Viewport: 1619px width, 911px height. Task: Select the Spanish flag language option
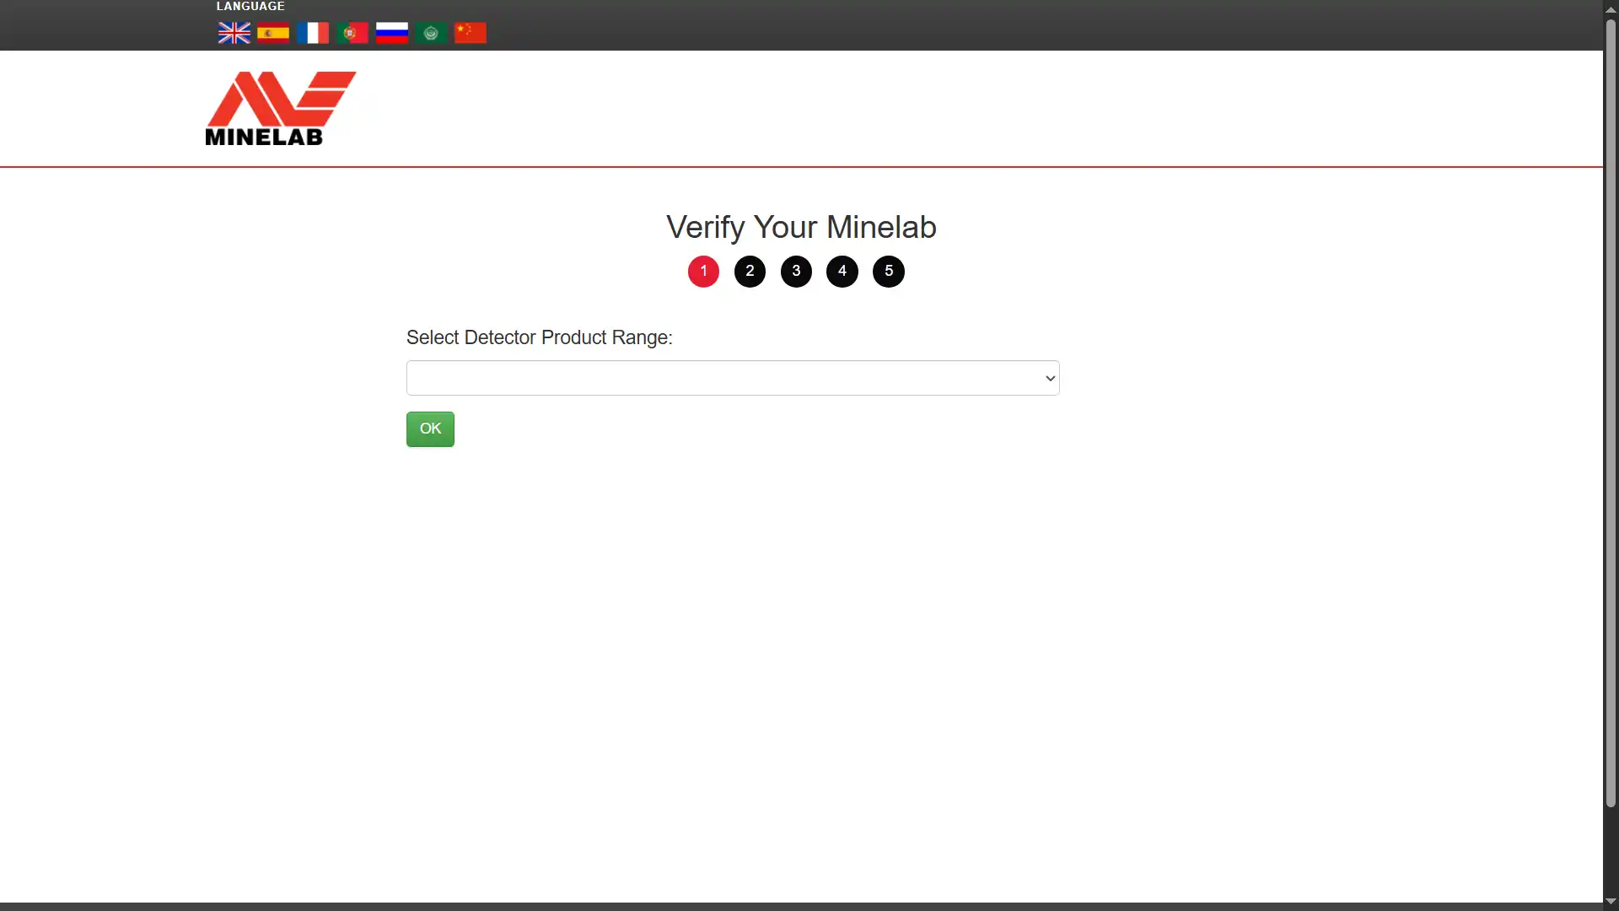(273, 33)
